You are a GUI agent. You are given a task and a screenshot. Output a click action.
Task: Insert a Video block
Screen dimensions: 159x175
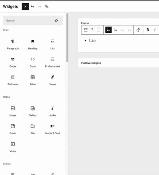point(13,147)
